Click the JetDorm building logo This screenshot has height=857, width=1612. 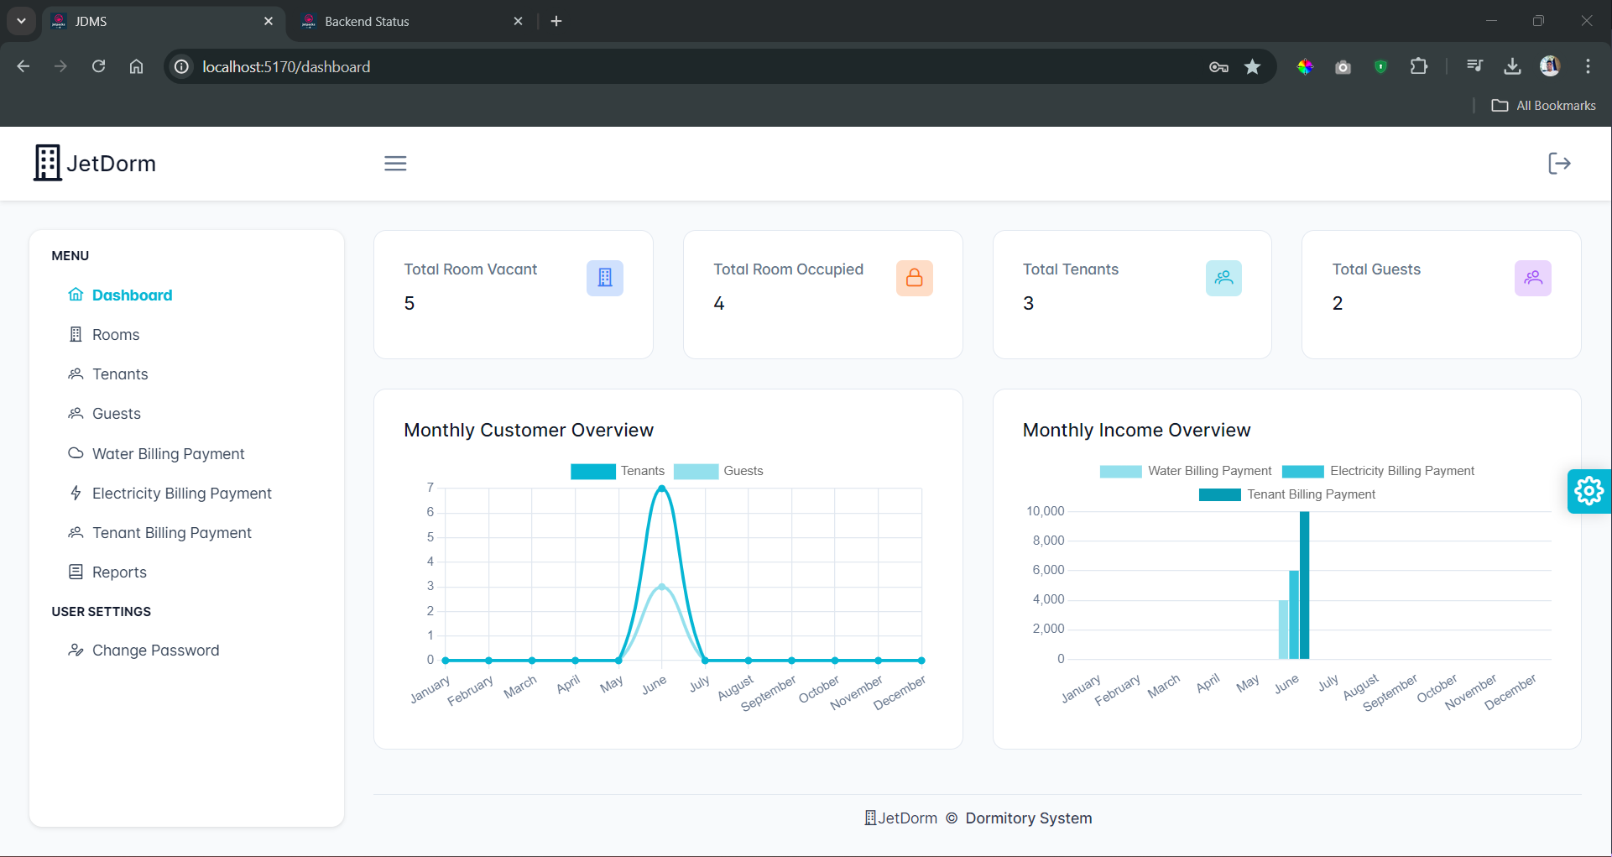(47, 163)
